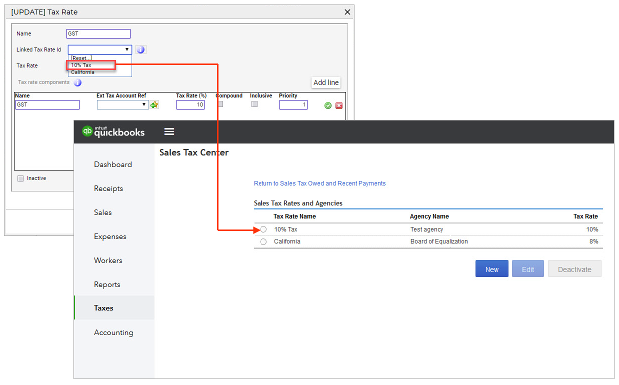Follow the Return to Sales Tax Owed link

click(x=320, y=183)
